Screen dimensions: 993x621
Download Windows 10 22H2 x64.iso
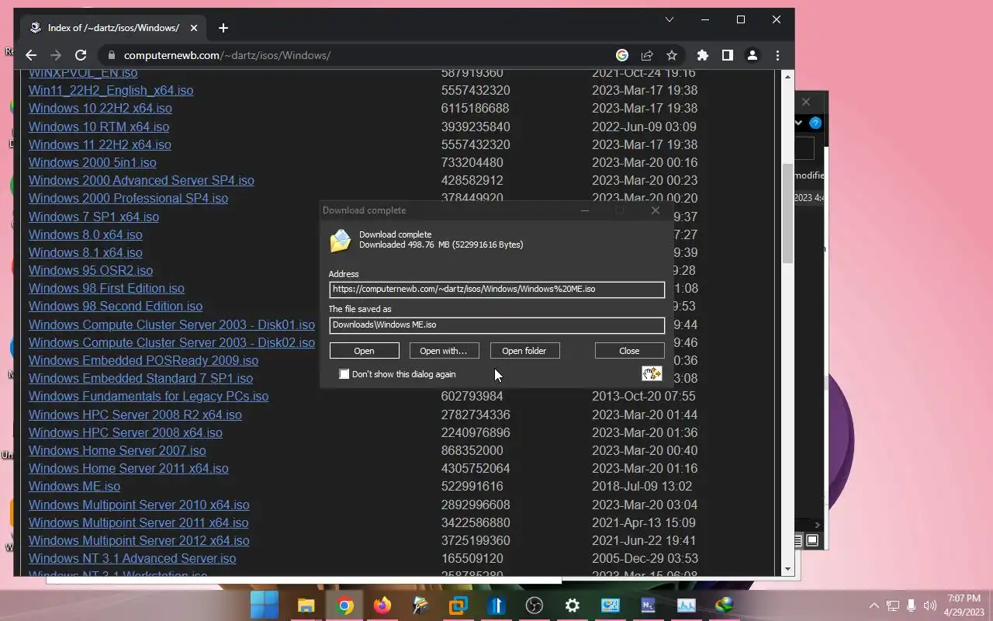(x=100, y=108)
